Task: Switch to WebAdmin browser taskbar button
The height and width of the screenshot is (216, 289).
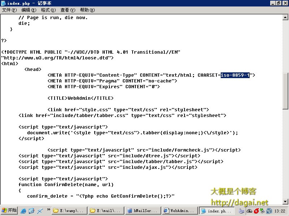Action: (x=180, y=211)
